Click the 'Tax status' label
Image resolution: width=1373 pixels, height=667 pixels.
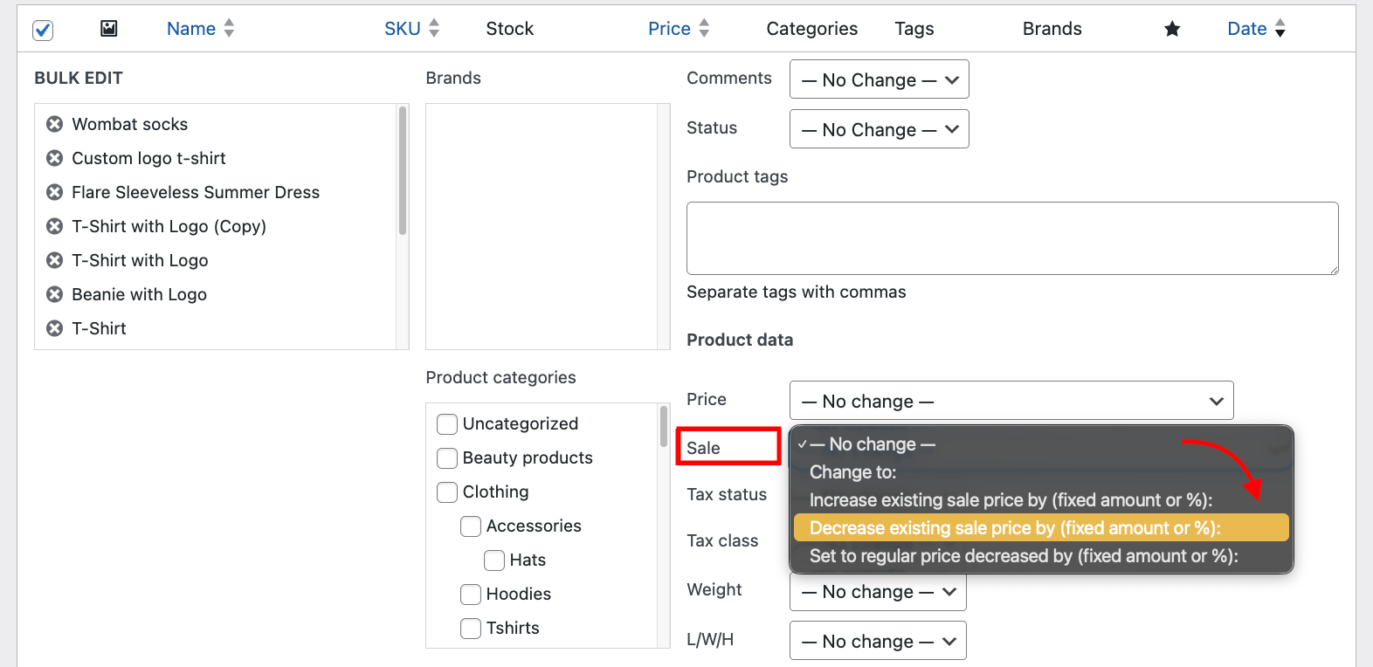coord(727,494)
